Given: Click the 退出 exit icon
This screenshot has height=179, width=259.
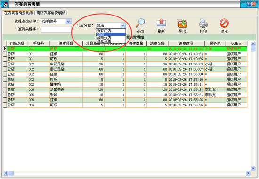Looking at the screenshot, I should (224, 23).
